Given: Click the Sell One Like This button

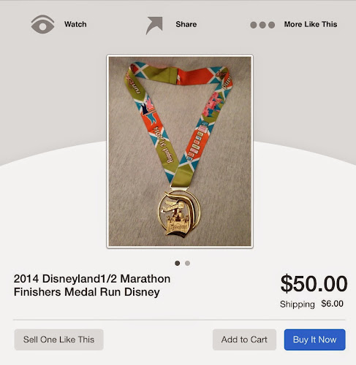Looking at the screenshot, I should (58, 339).
